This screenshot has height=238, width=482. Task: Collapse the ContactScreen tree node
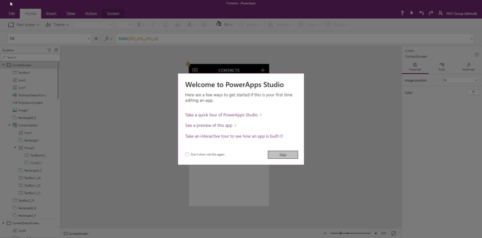click(3, 65)
